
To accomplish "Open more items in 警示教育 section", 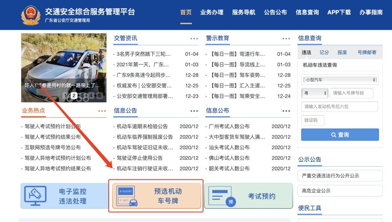I will tap(286, 39).
